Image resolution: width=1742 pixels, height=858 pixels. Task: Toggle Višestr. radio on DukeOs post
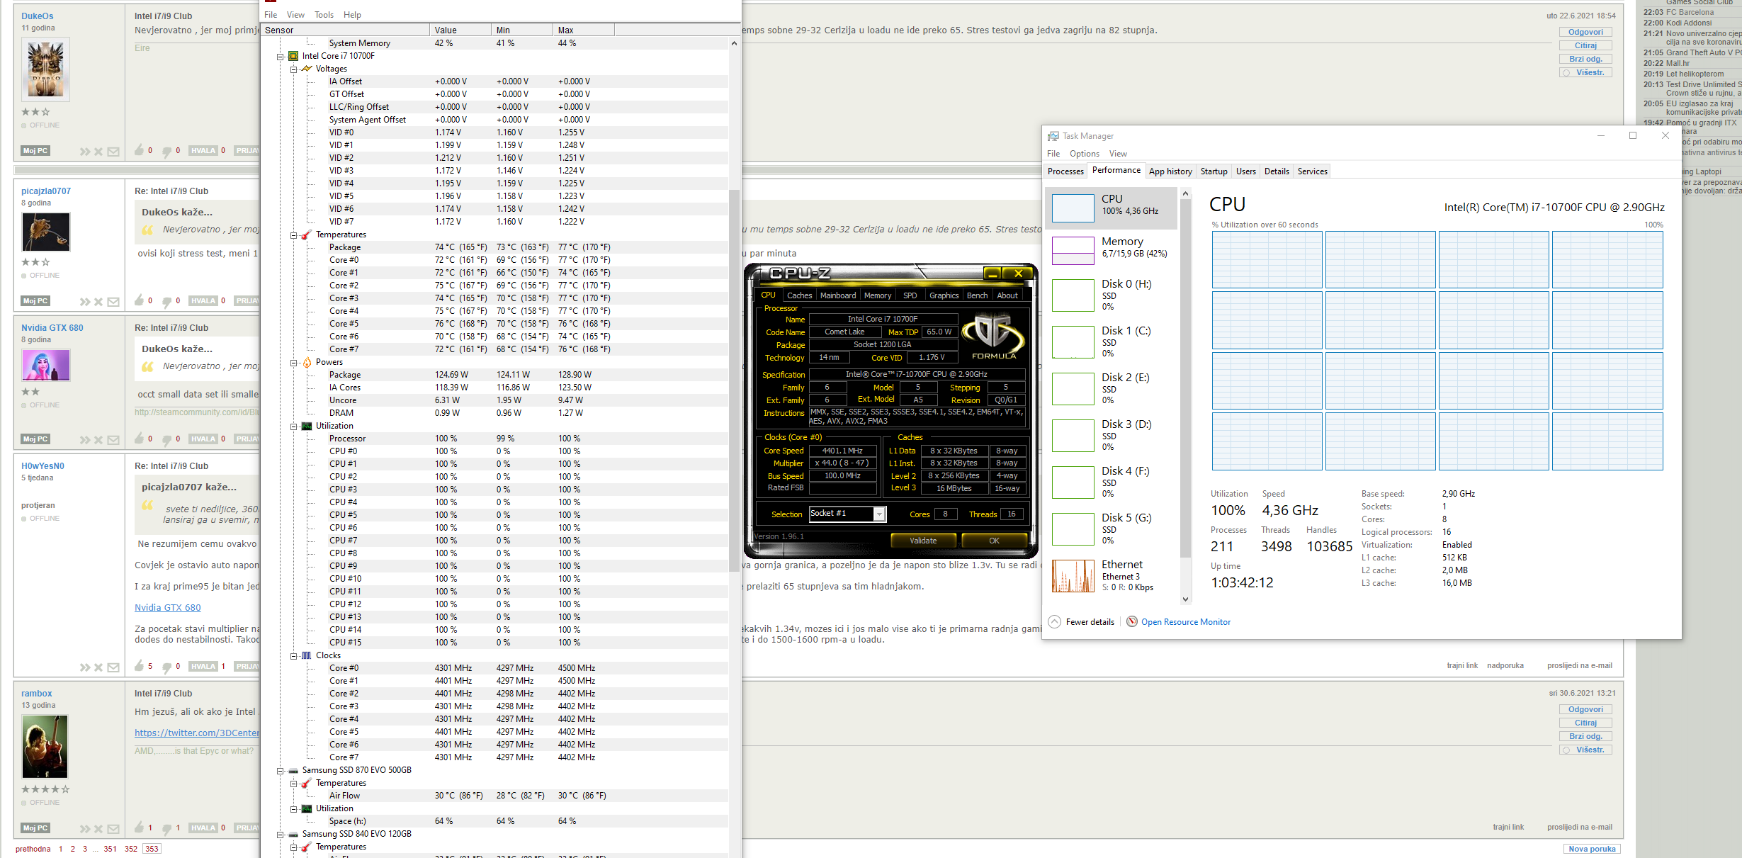1566,73
